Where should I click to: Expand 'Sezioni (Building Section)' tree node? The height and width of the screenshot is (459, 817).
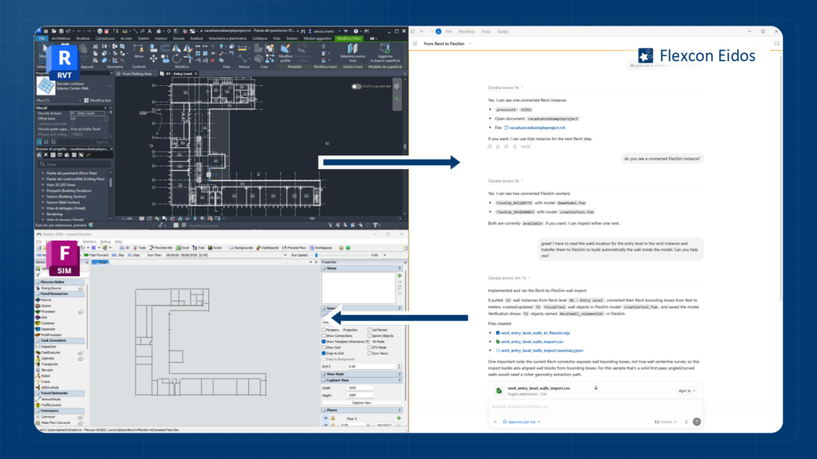tap(43, 197)
